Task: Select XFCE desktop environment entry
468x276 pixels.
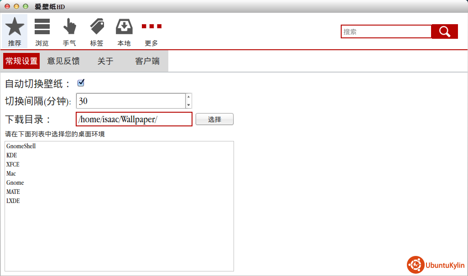Action: (x=13, y=165)
